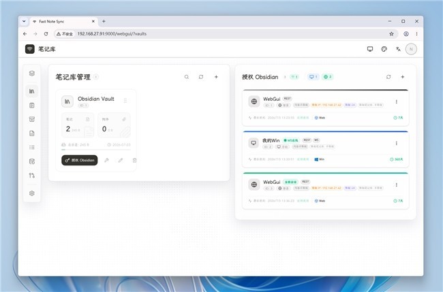The height and width of the screenshot is (292, 443).
Task: Select the vault library icon in sidebar
Action: (32, 91)
